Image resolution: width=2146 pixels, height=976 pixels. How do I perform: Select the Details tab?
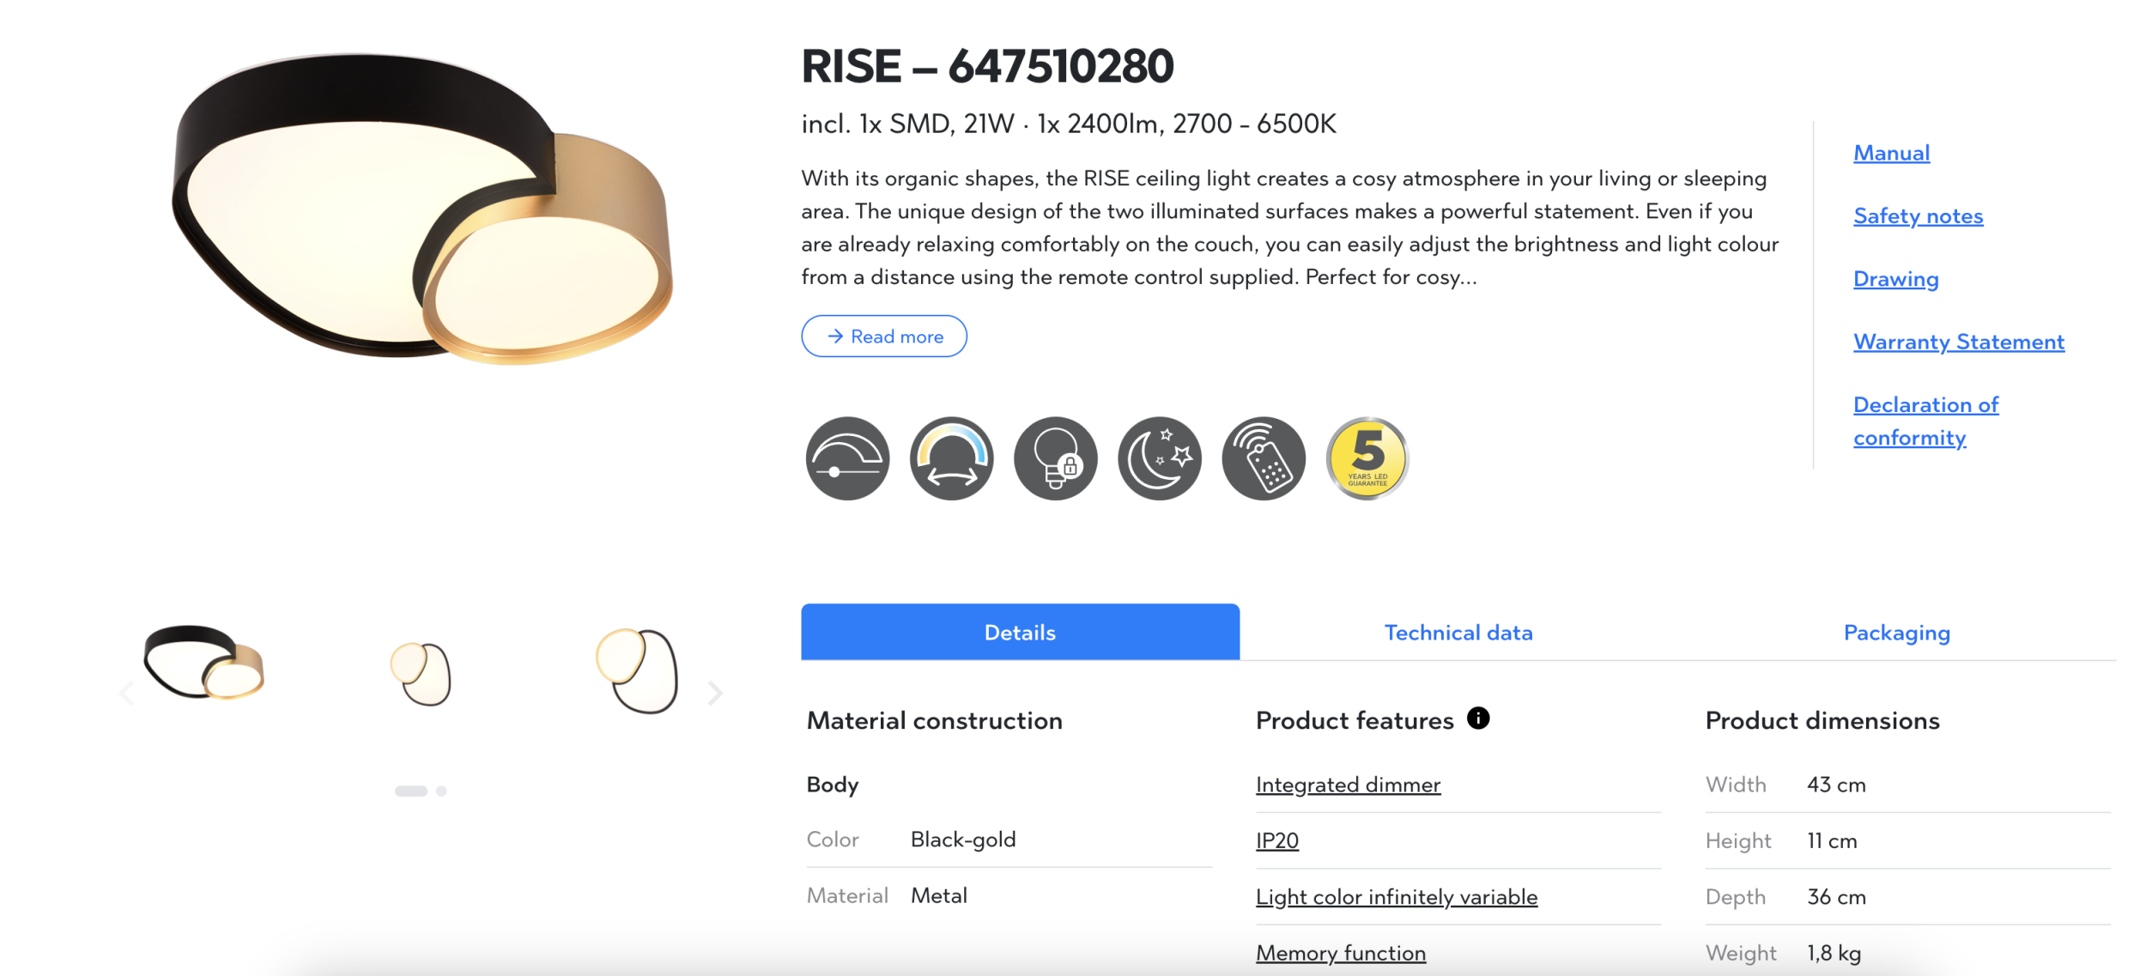pos(1020,633)
